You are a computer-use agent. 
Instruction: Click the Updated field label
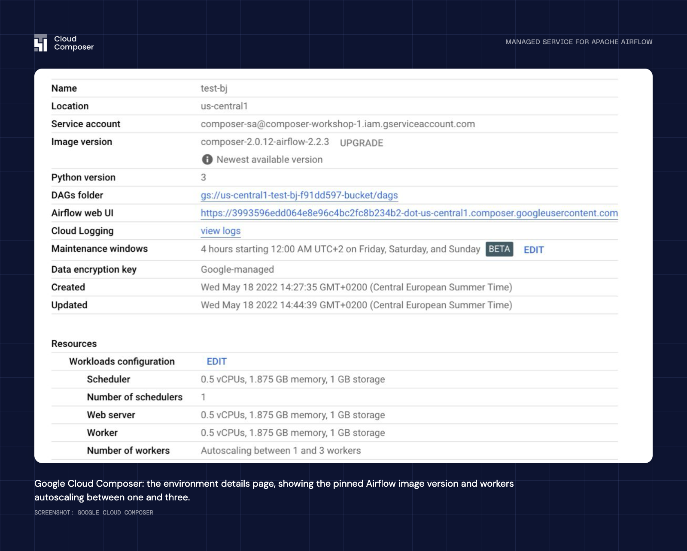pyautogui.click(x=70, y=305)
